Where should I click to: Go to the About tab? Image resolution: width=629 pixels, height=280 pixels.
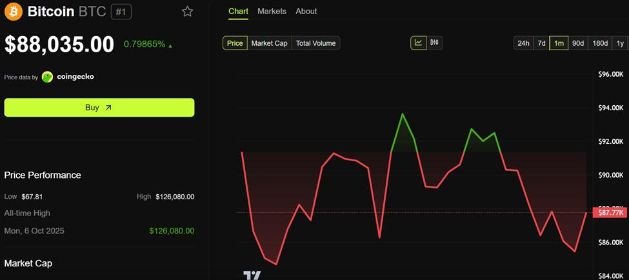(306, 11)
